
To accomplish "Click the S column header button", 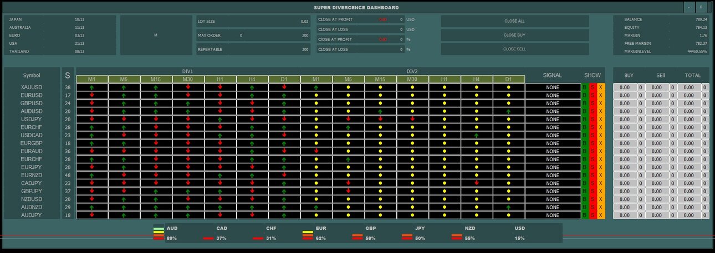I will 68,75.
